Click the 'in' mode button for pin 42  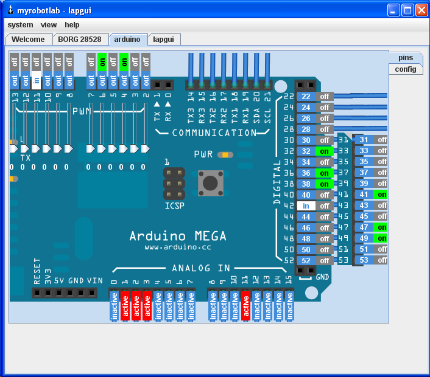306,206
